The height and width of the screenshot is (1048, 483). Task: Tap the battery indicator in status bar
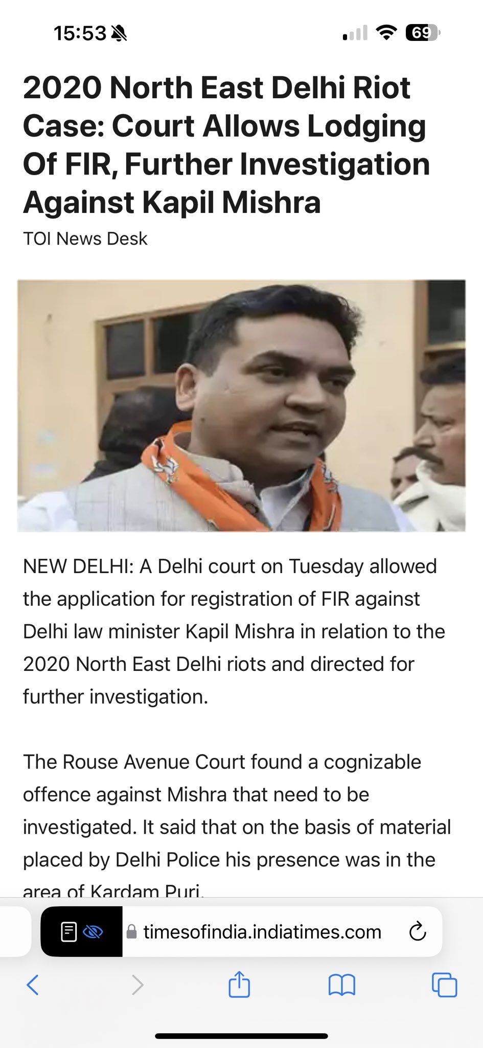(x=422, y=33)
